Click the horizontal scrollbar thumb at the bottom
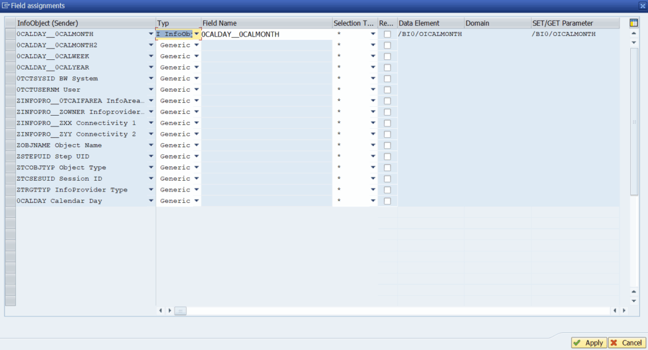The width and height of the screenshot is (648, 350). (x=180, y=311)
